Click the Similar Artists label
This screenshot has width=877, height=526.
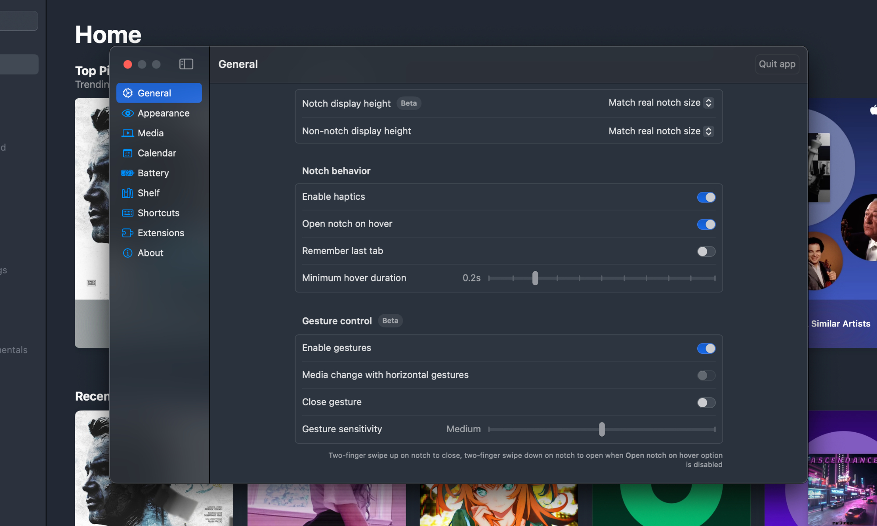[x=841, y=323]
